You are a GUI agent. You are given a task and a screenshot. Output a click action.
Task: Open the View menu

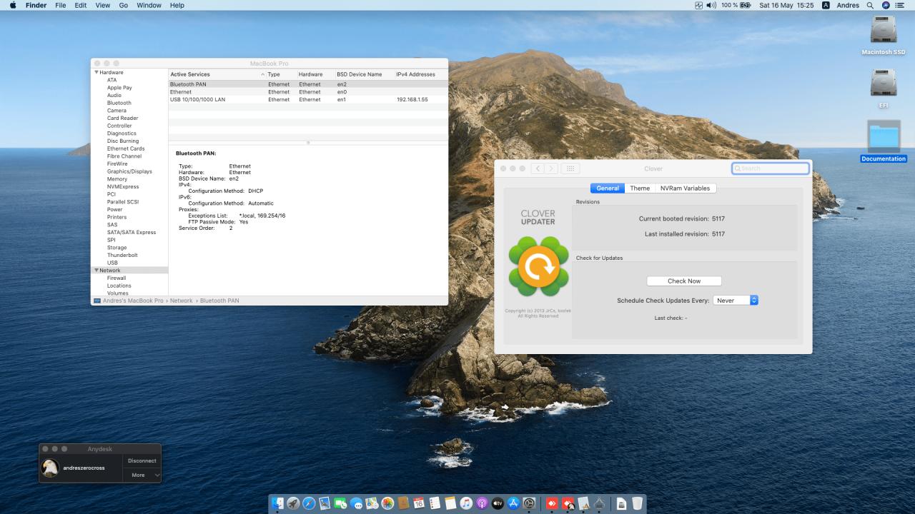pyautogui.click(x=102, y=5)
